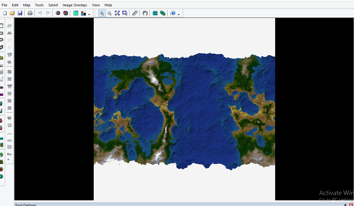Click the 'No' button in the side toolbar
This screenshot has width=354, height=206.
pos(9,154)
